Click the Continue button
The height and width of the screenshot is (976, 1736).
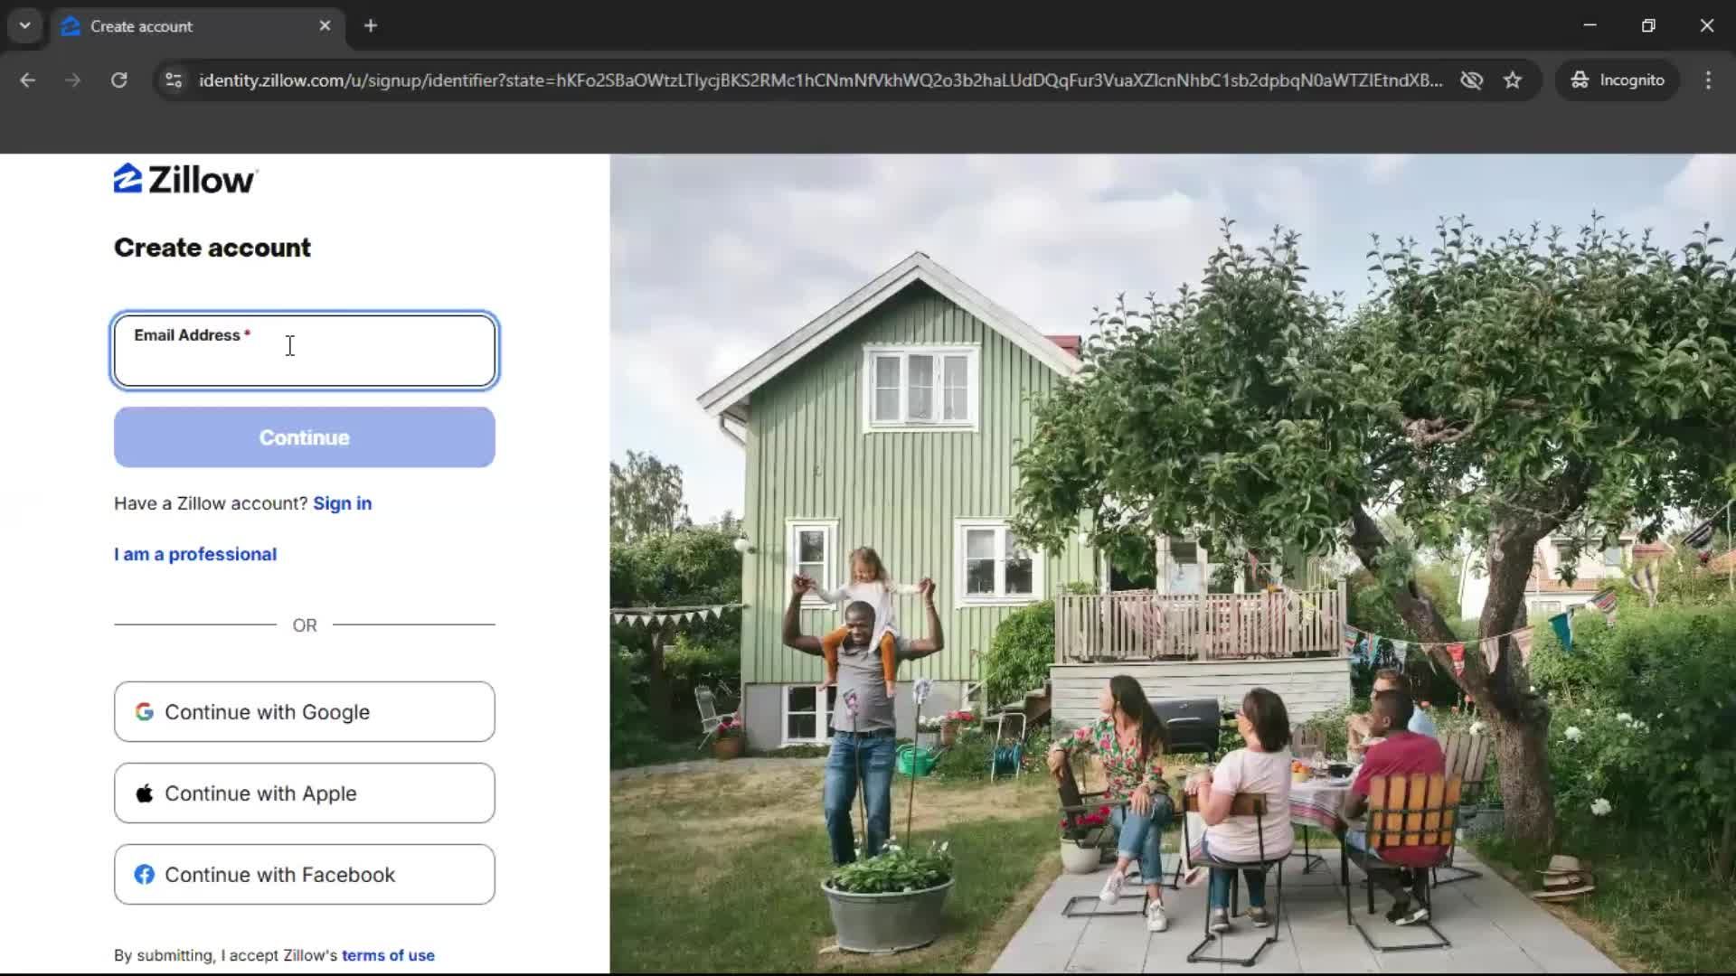(x=304, y=437)
